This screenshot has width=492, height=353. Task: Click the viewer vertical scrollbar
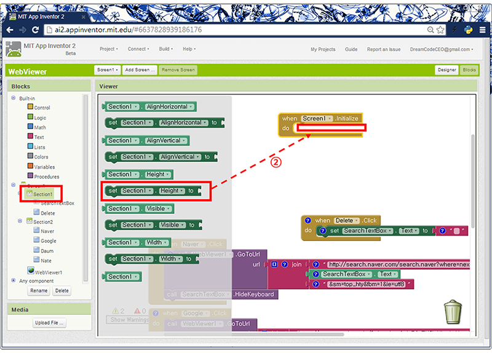pos(472,181)
